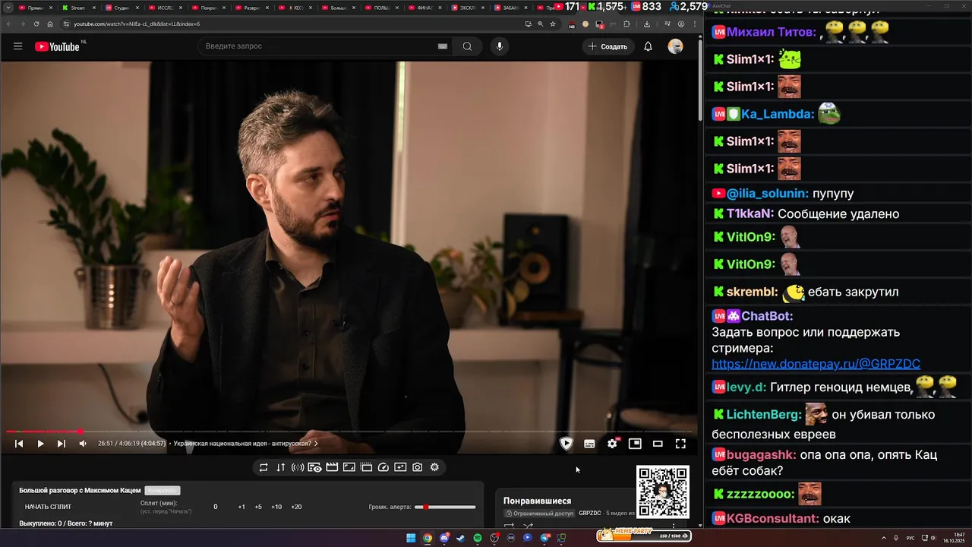
Task: Switch to the ЭКСКЛ browser tab
Action: [x=469, y=8]
